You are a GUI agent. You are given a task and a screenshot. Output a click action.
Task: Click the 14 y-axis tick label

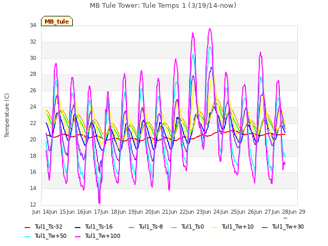coord(33,188)
